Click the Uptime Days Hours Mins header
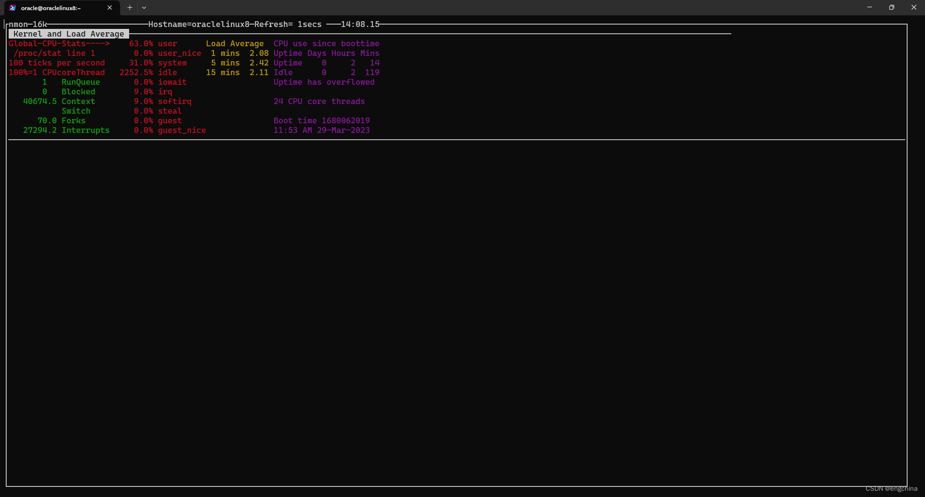Image resolution: width=925 pixels, height=497 pixels. pyautogui.click(x=327, y=53)
